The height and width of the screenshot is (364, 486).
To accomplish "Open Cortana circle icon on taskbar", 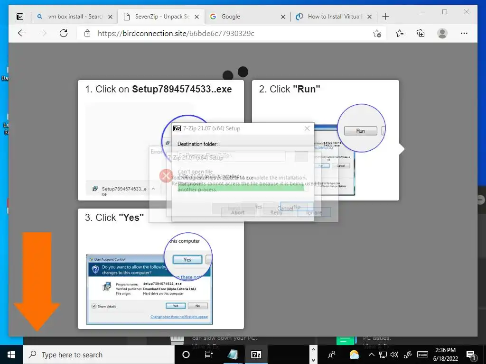I will (186, 355).
